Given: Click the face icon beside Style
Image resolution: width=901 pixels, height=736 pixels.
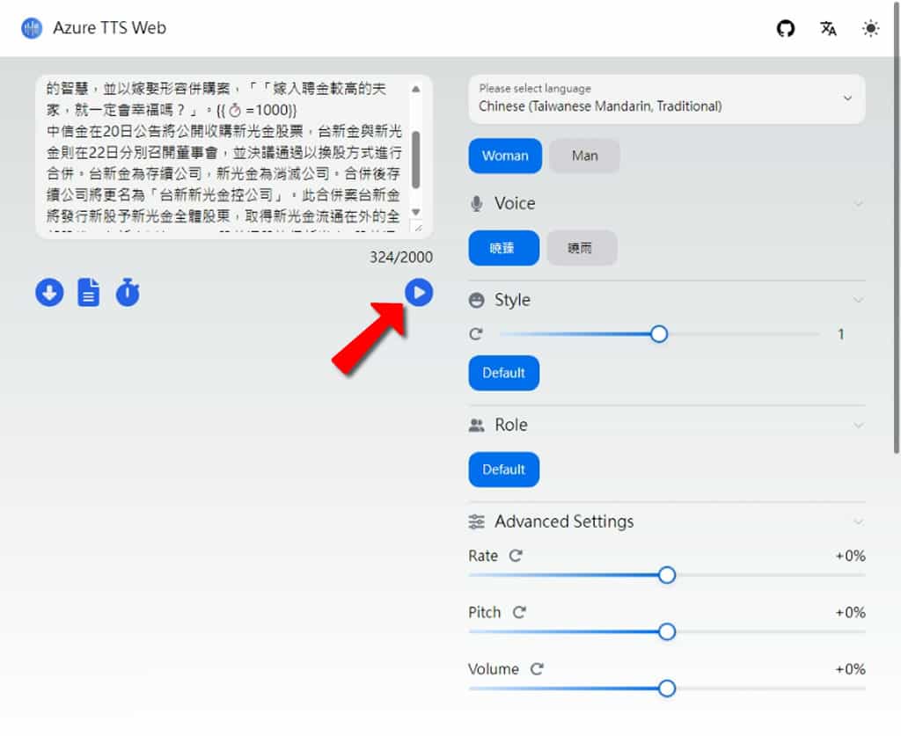Looking at the screenshot, I should click(x=476, y=300).
